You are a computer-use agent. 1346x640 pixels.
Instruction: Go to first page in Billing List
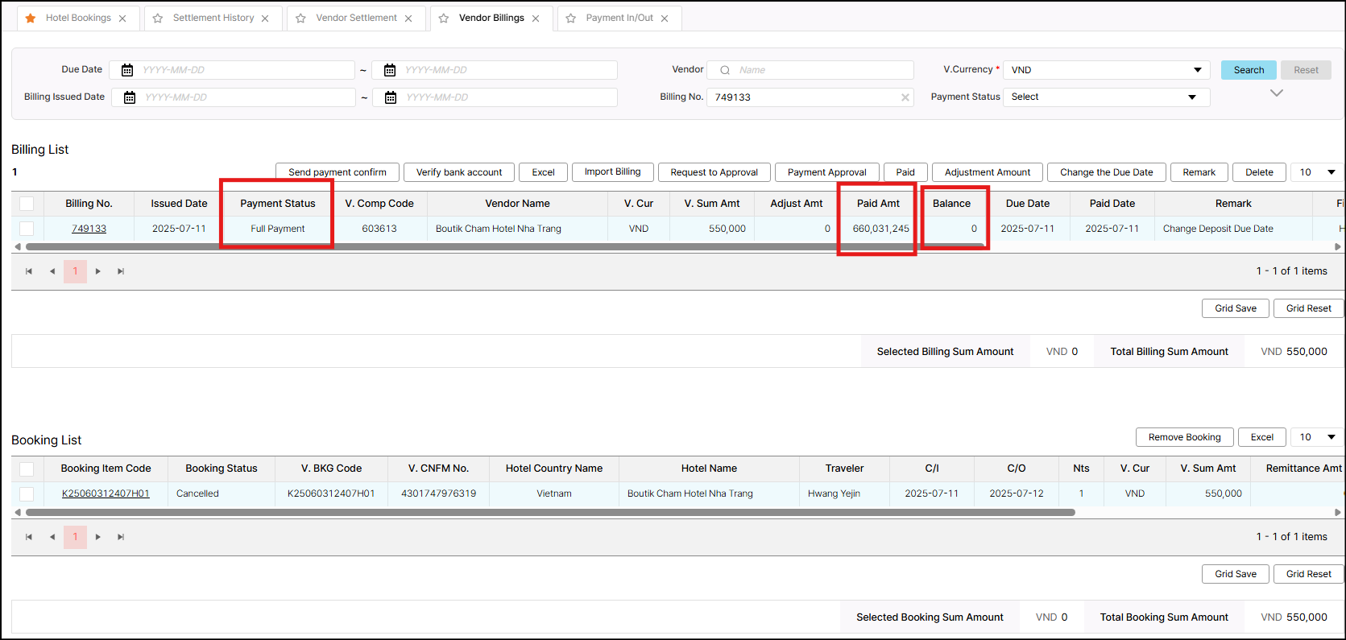click(x=29, y=271)
